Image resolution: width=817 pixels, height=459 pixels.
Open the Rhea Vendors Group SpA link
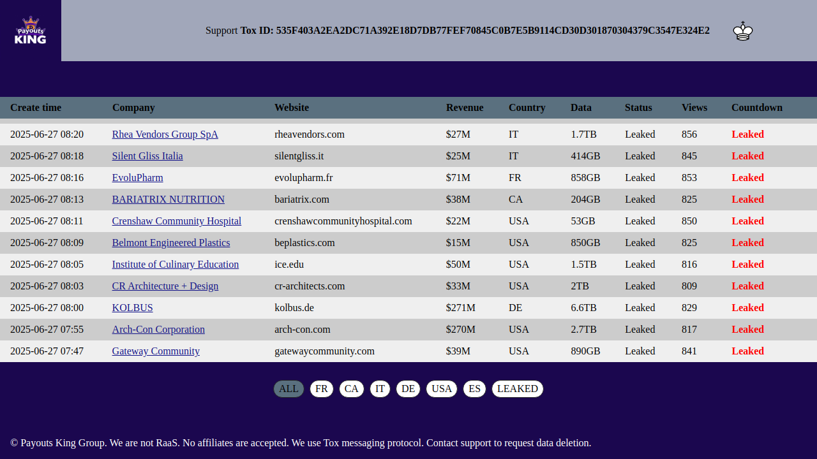point(165,135)
